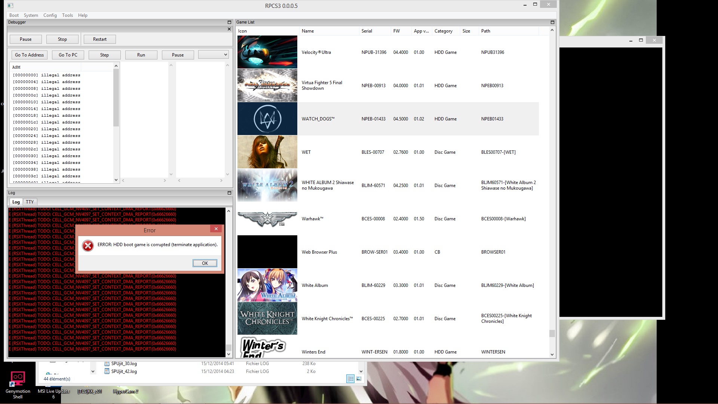Sort game list by Size column
The height and width of the screenshot is (404, 718).
469,31
